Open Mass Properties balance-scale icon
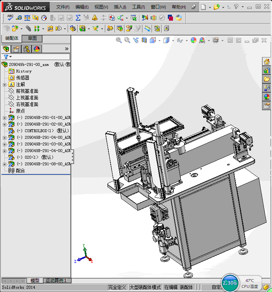Viewport: 272px width, 292px height. pos(27,18)
